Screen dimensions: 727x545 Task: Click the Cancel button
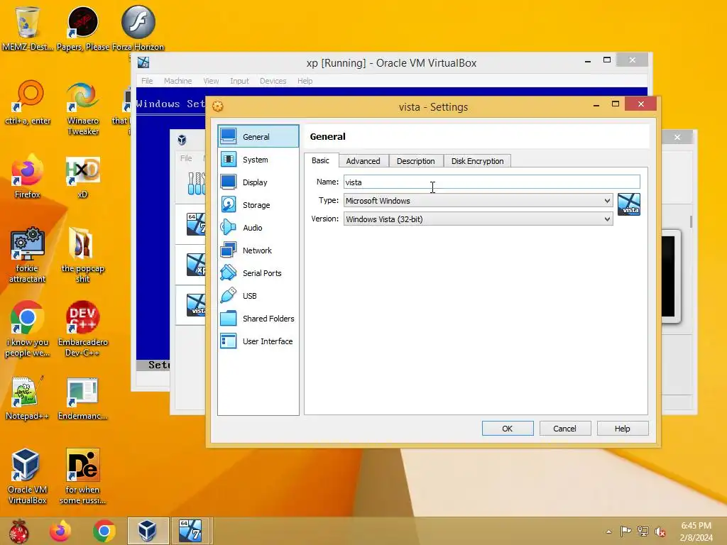pyautogui.click(x=564, y=429)
